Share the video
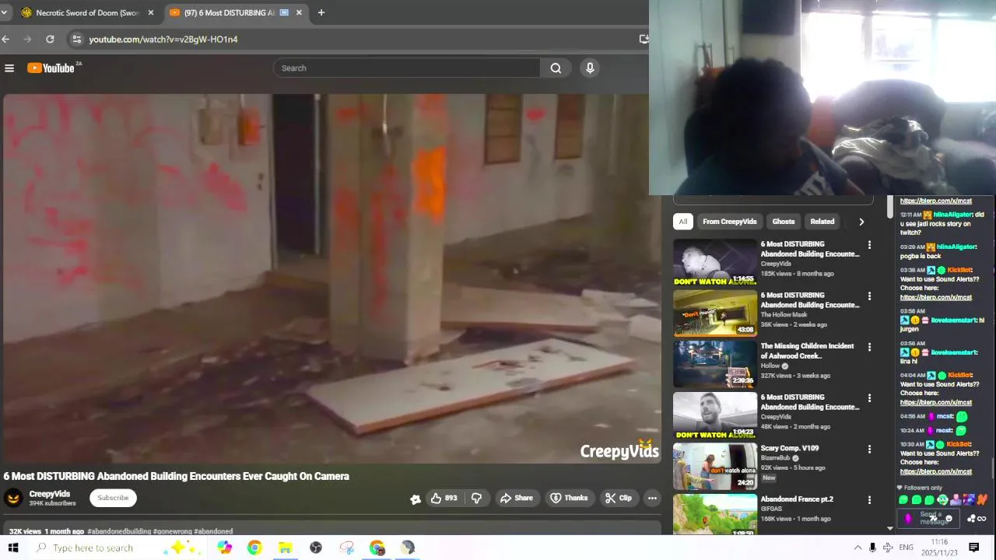Screen dimensions: 996x560 click(517, 498)
